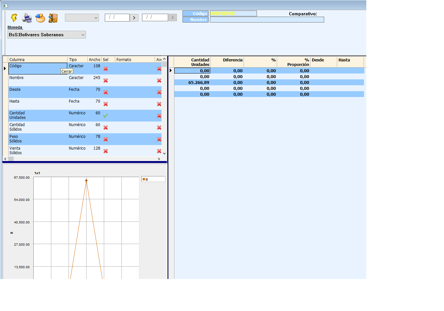Select the Venta Sólidos row name cell
Screen dimensions: 444x311
[x=38, y=151]
